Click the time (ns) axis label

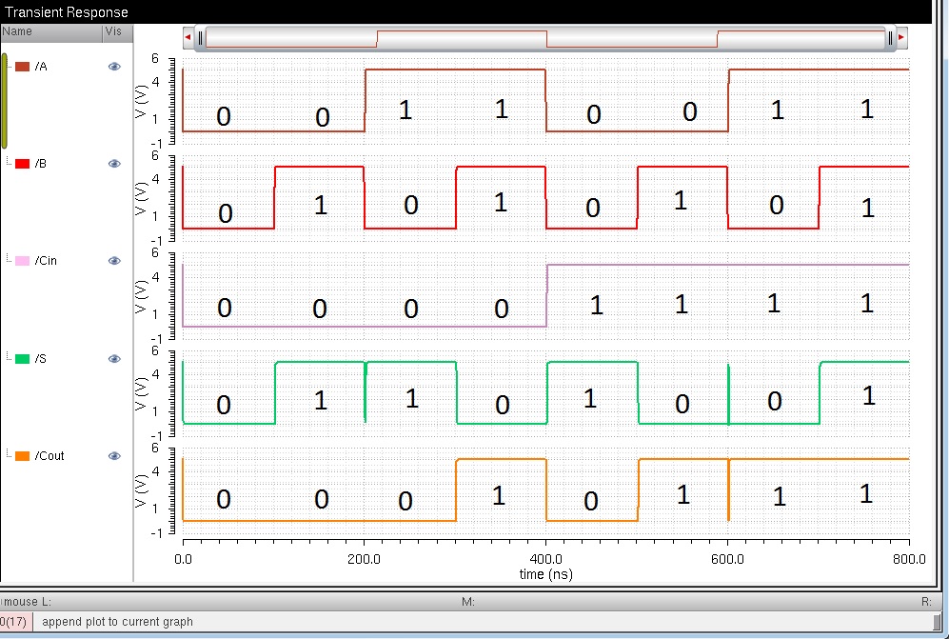click(x=546, y=574)
